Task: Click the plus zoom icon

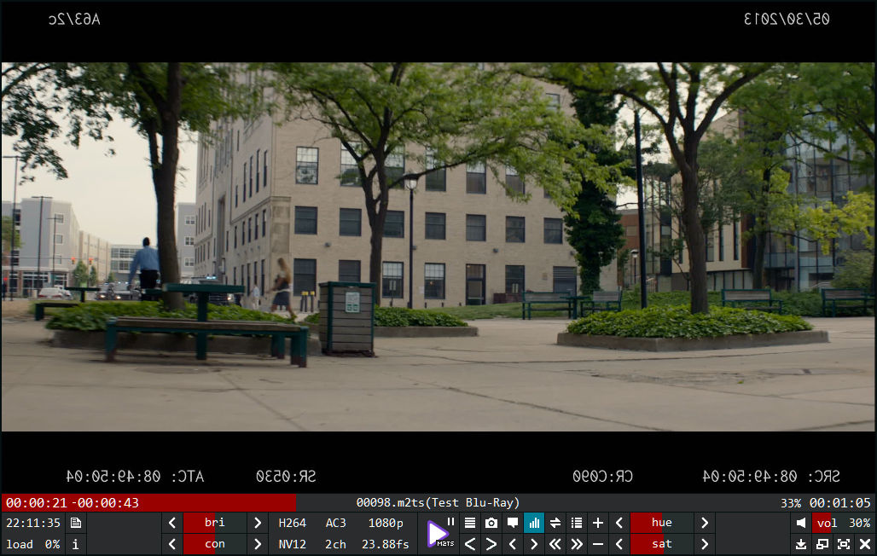Action: 598,523
